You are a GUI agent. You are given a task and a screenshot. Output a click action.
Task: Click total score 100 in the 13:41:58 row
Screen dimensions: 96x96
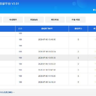tap(20, 70)
